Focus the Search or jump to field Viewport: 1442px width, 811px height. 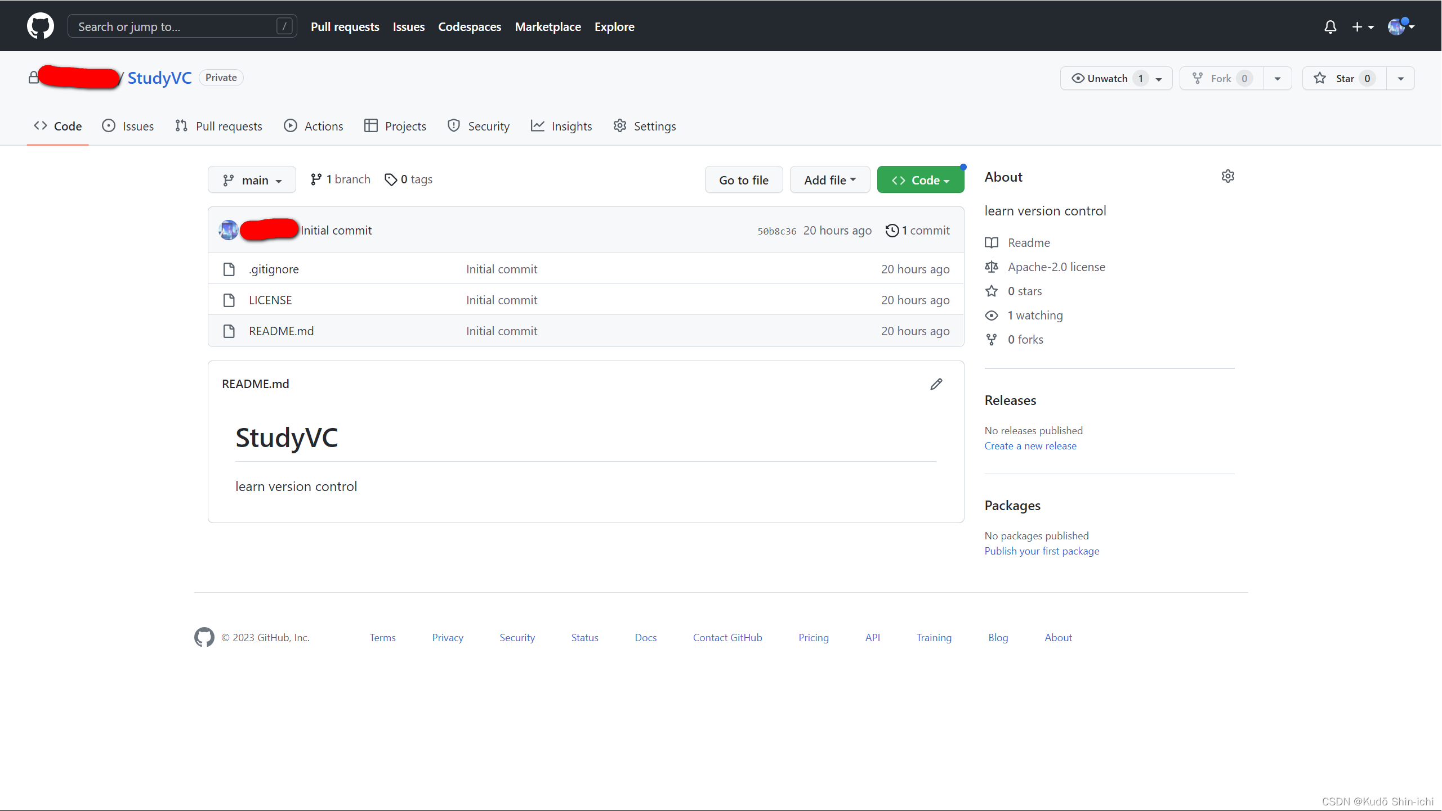[x=182, y=26]
